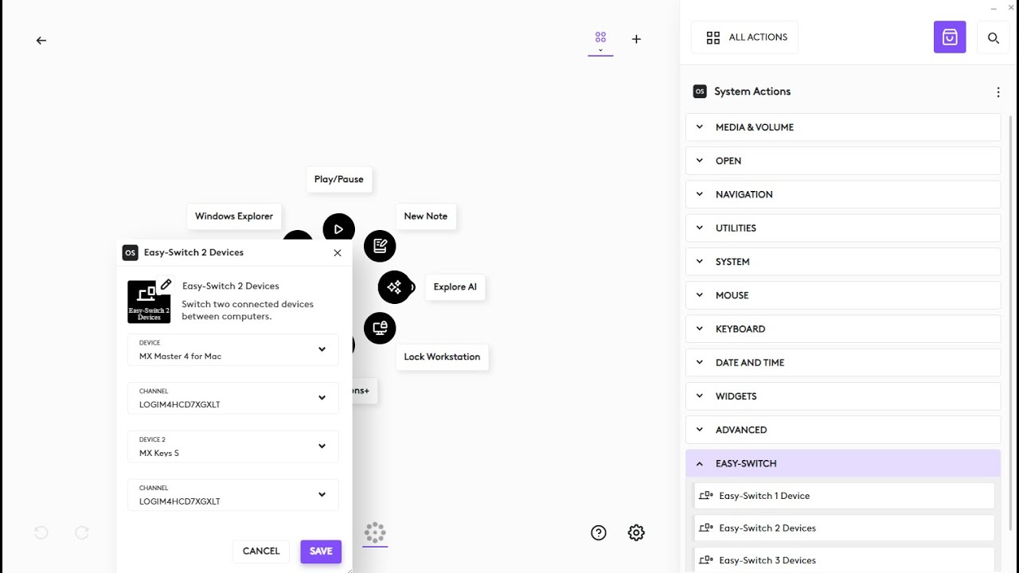This screenshot has height=573, width=1019.
Task: Expand the WIDGETS section
Action: tap(843, 396)
